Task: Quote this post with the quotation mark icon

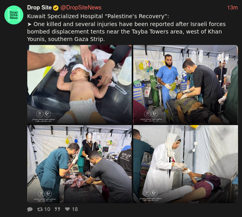Action: tap(57, 209)
